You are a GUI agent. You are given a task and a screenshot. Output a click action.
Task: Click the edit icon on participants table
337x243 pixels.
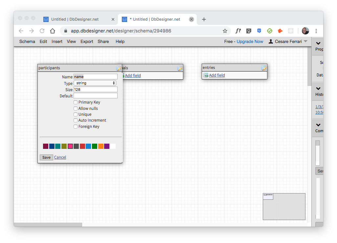[x=119, y=68]
